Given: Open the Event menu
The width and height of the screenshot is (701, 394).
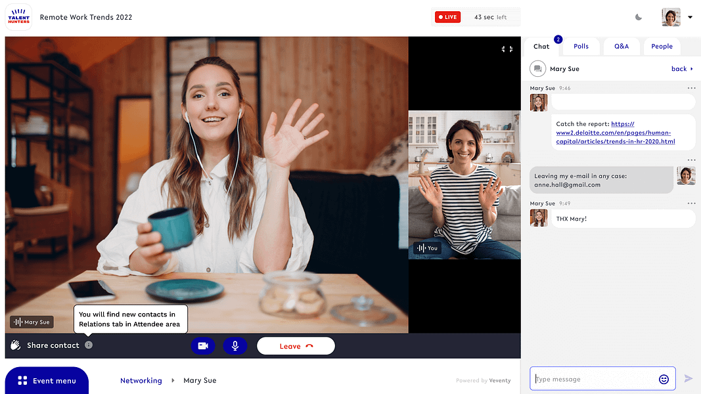Looking at the screenshot, I should [x=47, y=381].
